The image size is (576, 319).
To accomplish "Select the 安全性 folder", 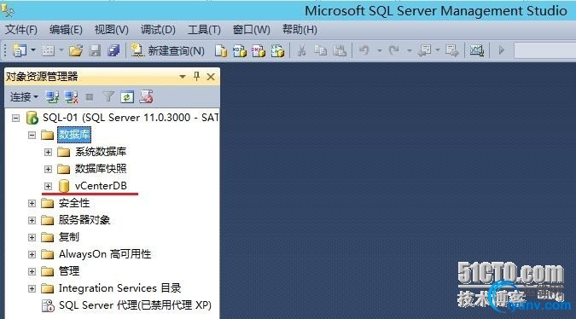I will 74,203.
